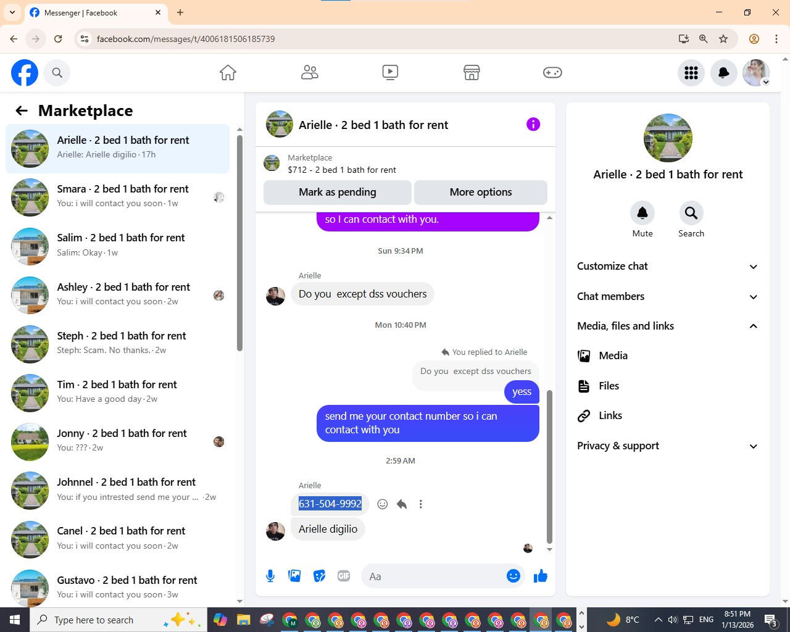Bookmark this page with star icon
790x632 pixels.
pos(723,39)
